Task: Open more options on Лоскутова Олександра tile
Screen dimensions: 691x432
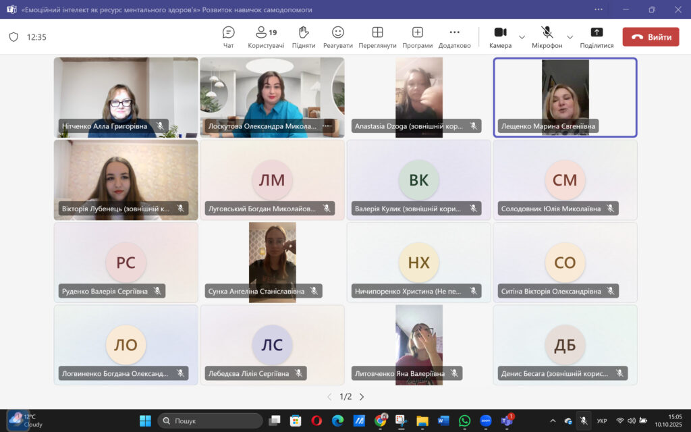Action: [x=326, y=126]
